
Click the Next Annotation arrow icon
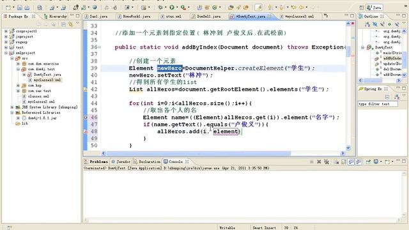(x=270, y=8)
